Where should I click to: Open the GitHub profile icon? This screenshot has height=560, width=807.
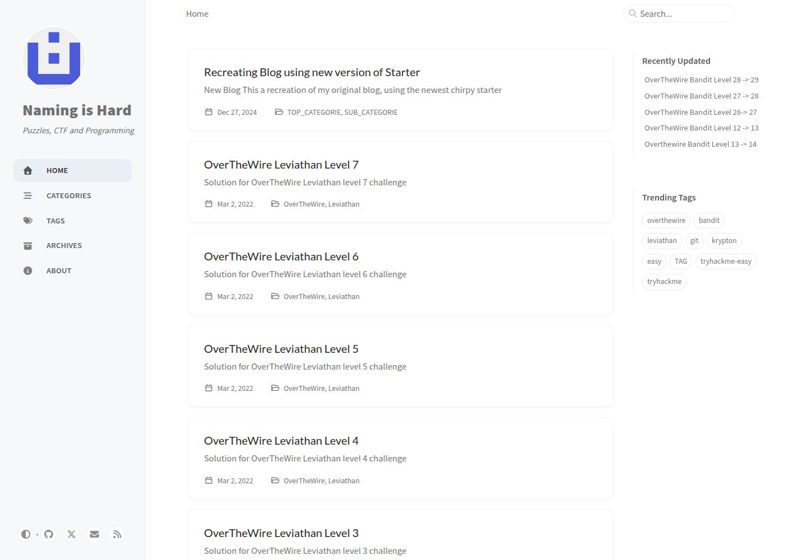[x=49, y=534]
